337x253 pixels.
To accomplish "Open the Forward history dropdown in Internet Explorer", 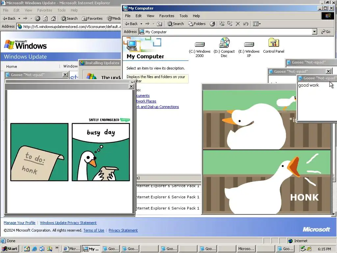I will pos(31,18).
